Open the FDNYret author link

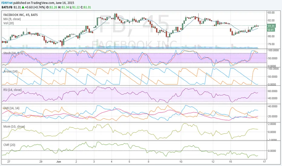[7, 3]
